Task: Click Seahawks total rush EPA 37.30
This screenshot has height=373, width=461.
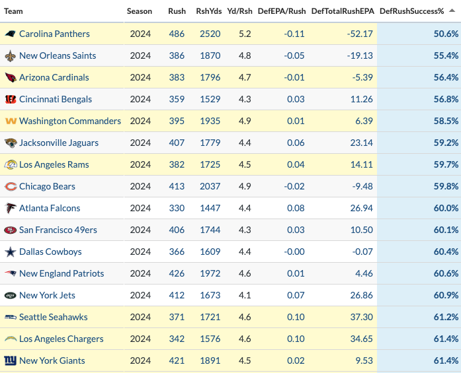Action: [361, 318]
